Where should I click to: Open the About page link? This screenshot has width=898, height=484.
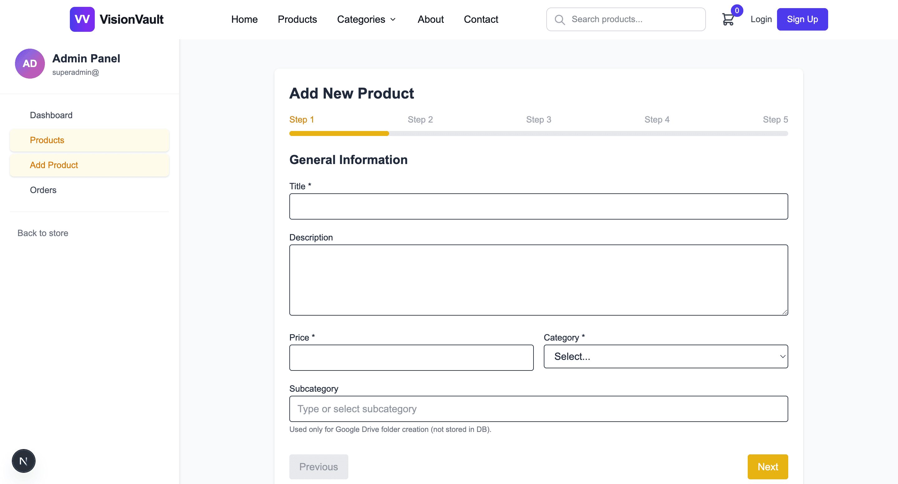(431, 19)
